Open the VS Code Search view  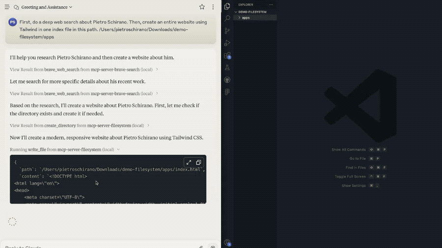coord(227,19)
